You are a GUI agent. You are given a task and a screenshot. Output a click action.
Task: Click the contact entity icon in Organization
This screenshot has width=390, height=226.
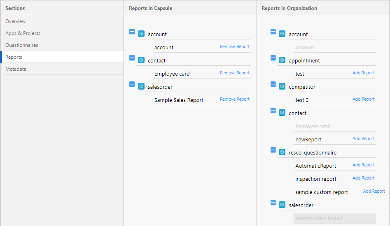point(282,113)
